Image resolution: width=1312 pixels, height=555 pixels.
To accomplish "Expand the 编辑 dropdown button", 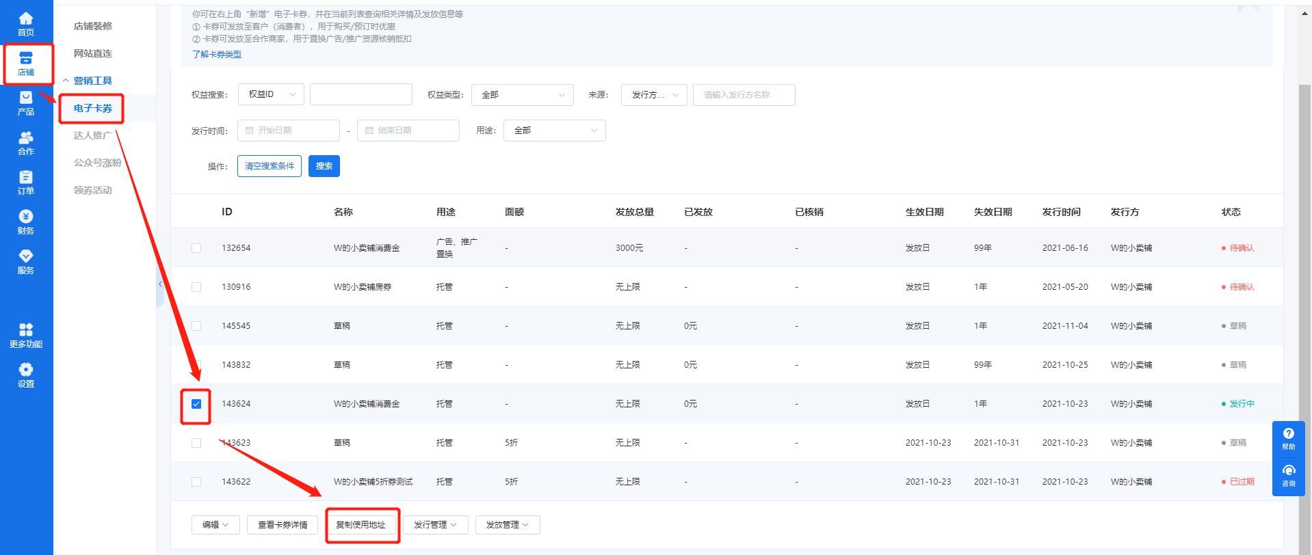I will (x=215, y=525).
